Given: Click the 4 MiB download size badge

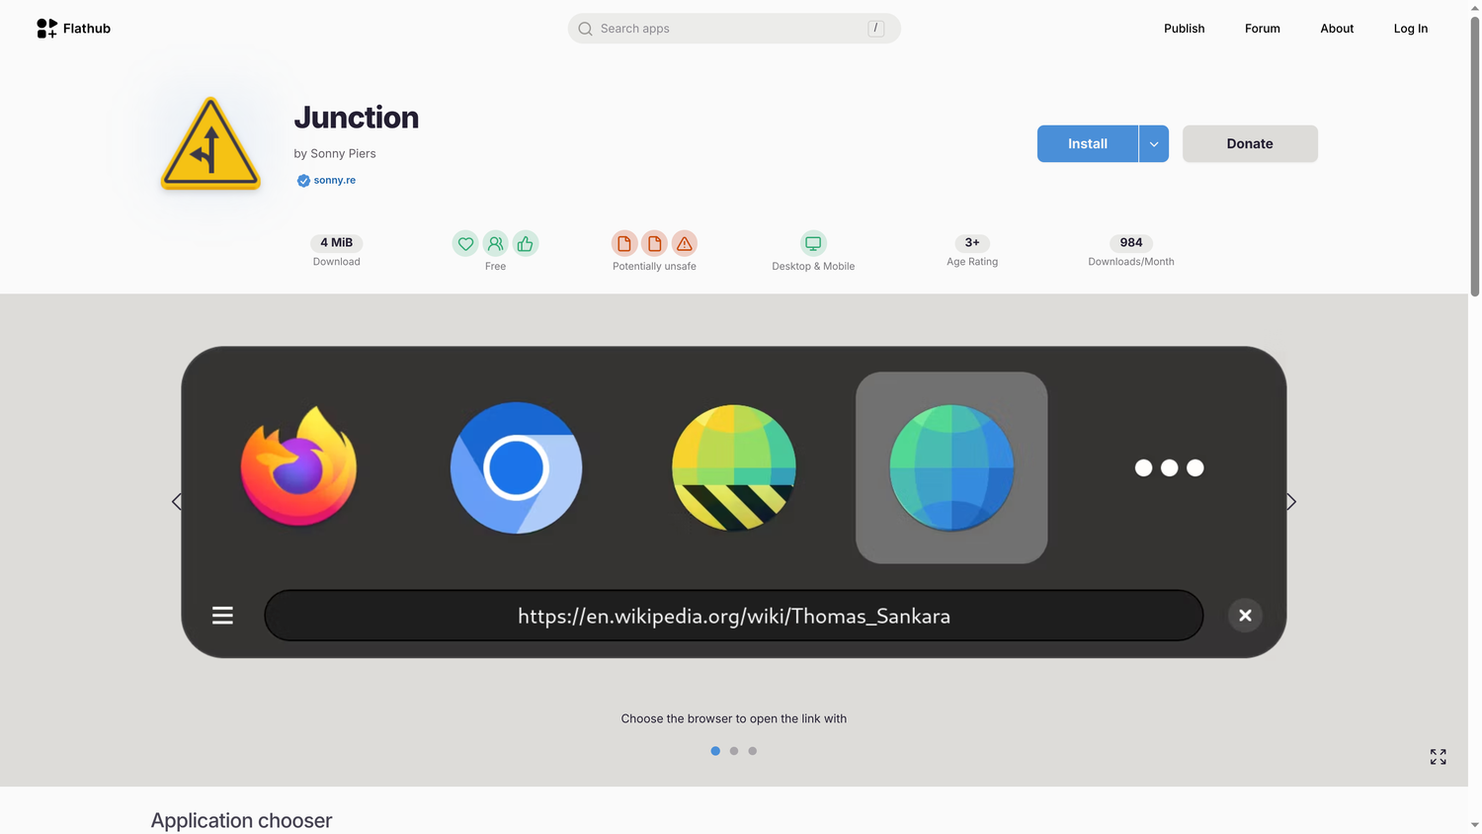Looking at the screenshot, I should pos(337,243).
